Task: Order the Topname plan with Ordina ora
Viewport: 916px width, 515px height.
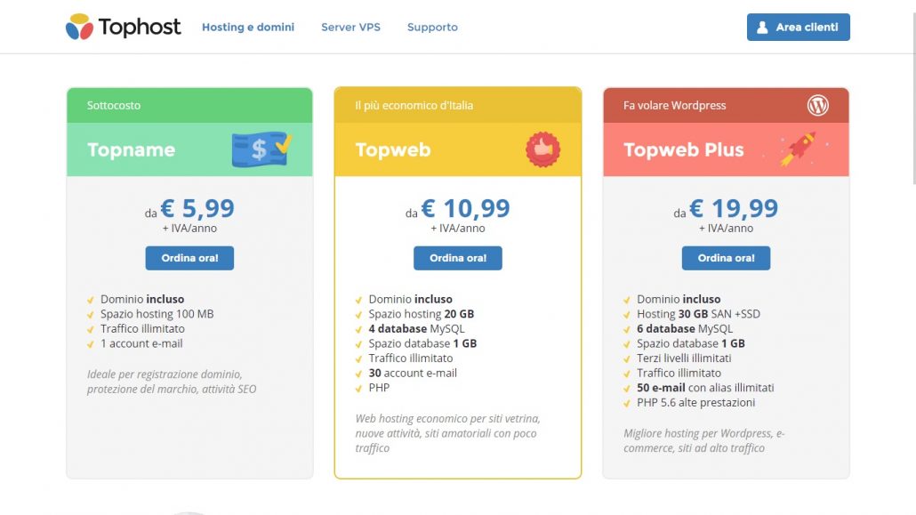Action: (x=189, y=258)
